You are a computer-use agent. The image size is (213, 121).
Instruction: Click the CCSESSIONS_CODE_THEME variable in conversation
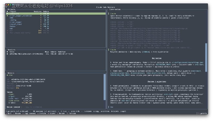click(x=120, y=75)
